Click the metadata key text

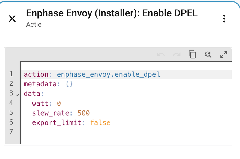[40, 84]
